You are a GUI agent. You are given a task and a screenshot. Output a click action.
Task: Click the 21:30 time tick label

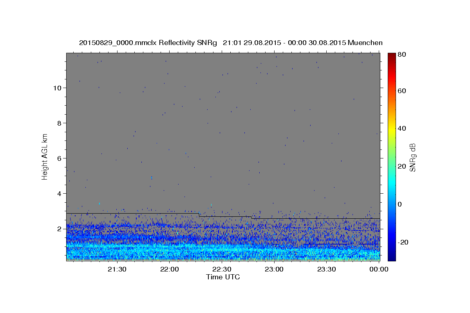coord(117,269)
